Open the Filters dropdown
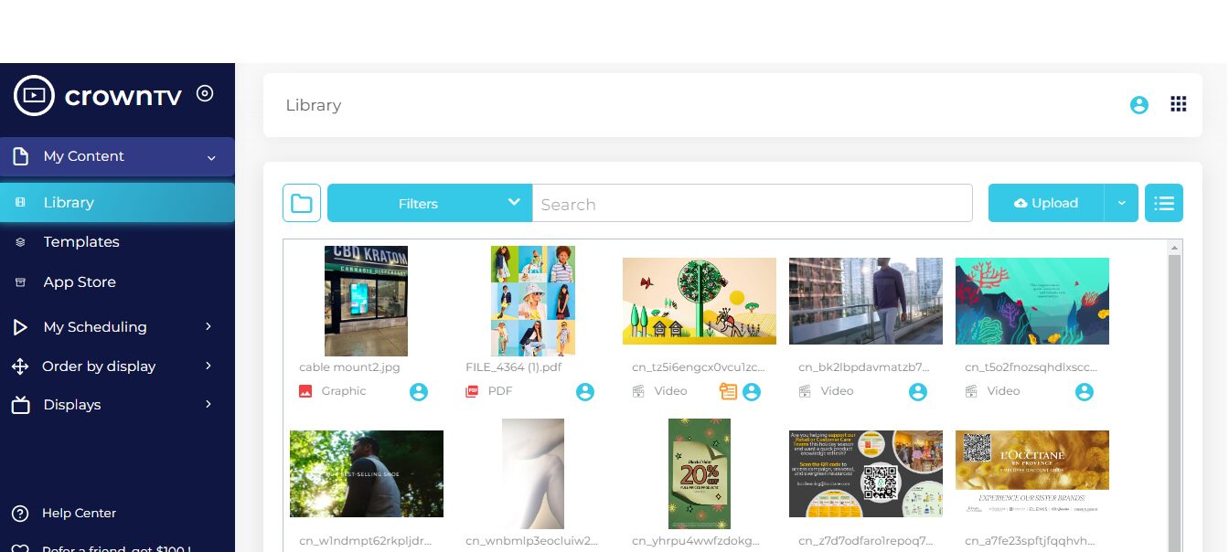This screenshot has width=1229, height=552. 429,203
